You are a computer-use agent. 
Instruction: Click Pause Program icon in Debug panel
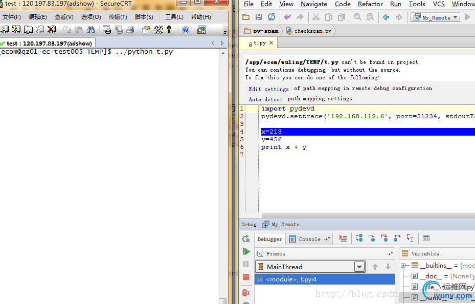246,264
